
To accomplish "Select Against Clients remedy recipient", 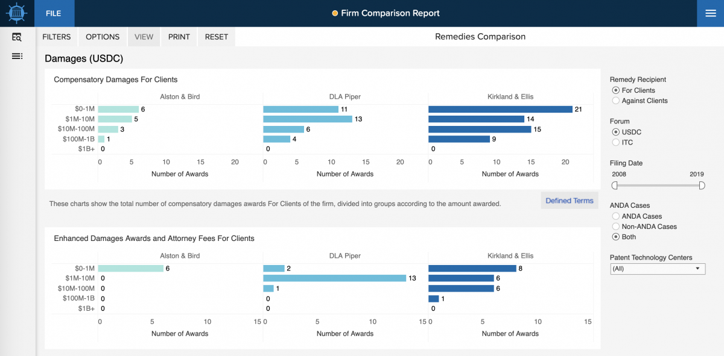I will pos(616,101).
